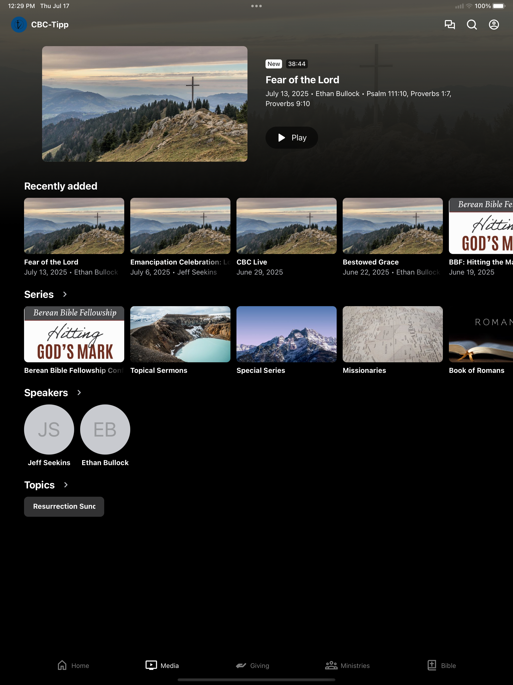The image size is (513, 685).
Task: Switch to the Giving tab
Action: pos(252,665)
